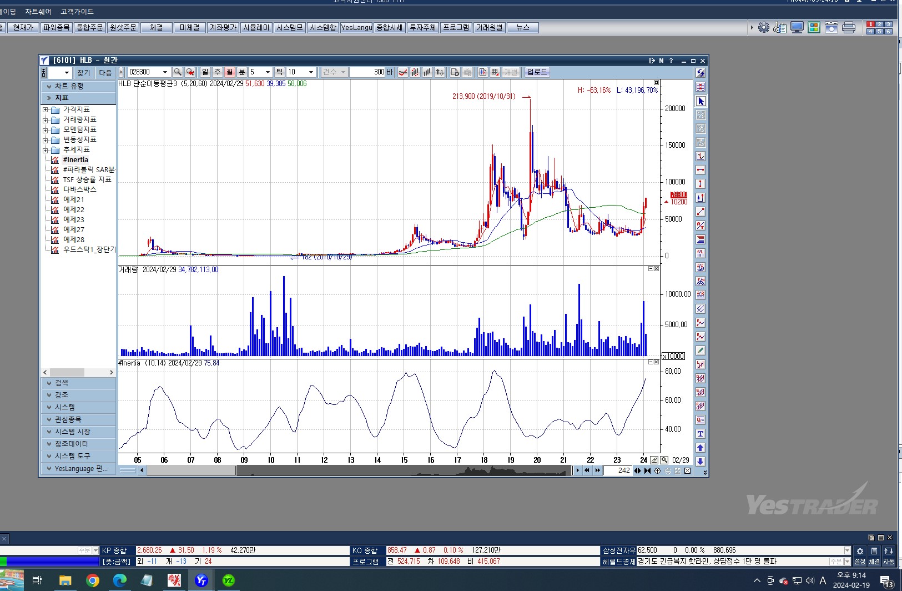Toggle the minute (분) period button
902x591 pixels.
pyautogui.click(x=242, y=72)
